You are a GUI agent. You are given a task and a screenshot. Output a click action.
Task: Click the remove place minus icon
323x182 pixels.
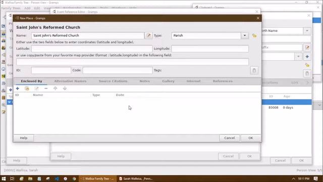pyautogui.click(x=46, y=88)
